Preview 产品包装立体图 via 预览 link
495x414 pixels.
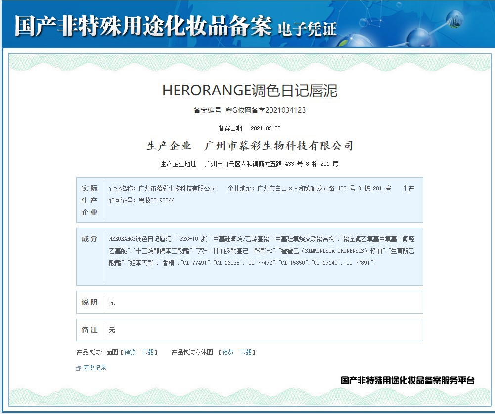pos(227,353)
